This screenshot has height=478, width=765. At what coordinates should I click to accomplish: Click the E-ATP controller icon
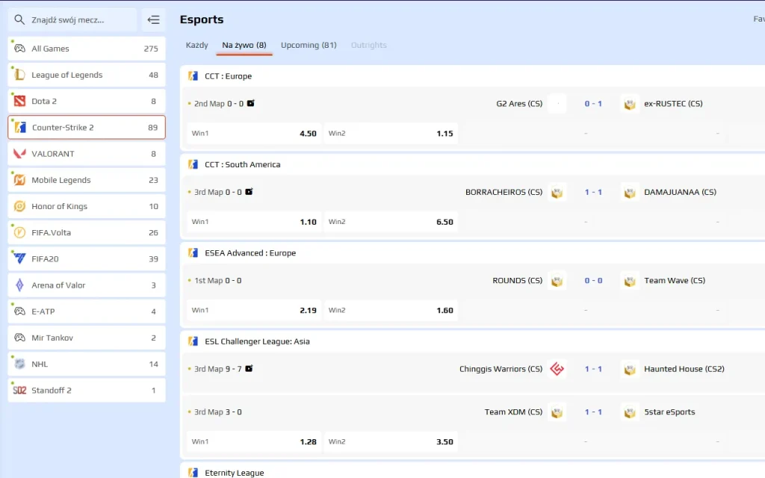pos(19,311)
